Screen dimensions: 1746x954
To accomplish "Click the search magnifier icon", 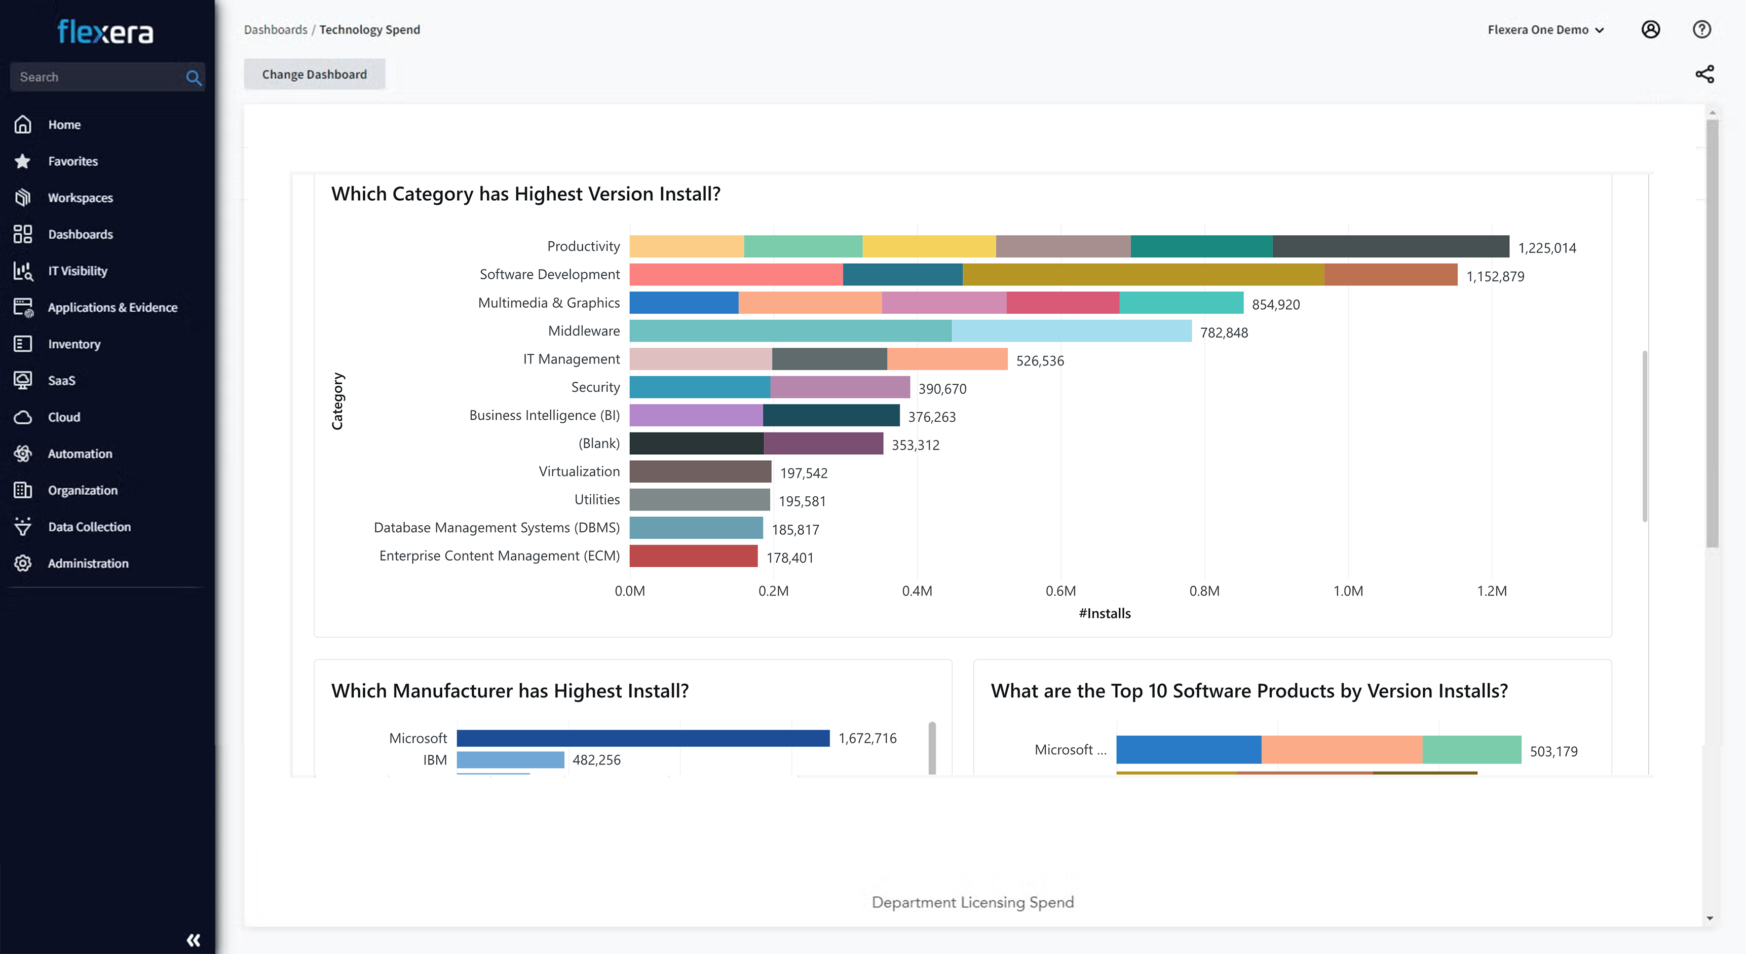I will 193,77.
